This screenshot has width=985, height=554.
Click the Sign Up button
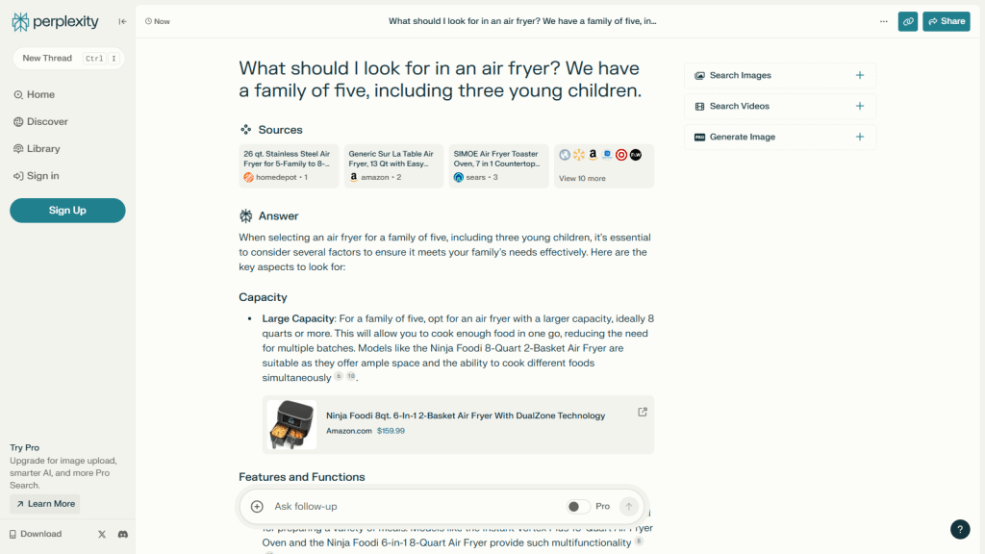[67, 210]
